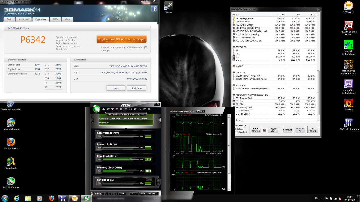Select the Ergebnisse tab
Screen dimensions: 360x202
click(x=41, y=19)
